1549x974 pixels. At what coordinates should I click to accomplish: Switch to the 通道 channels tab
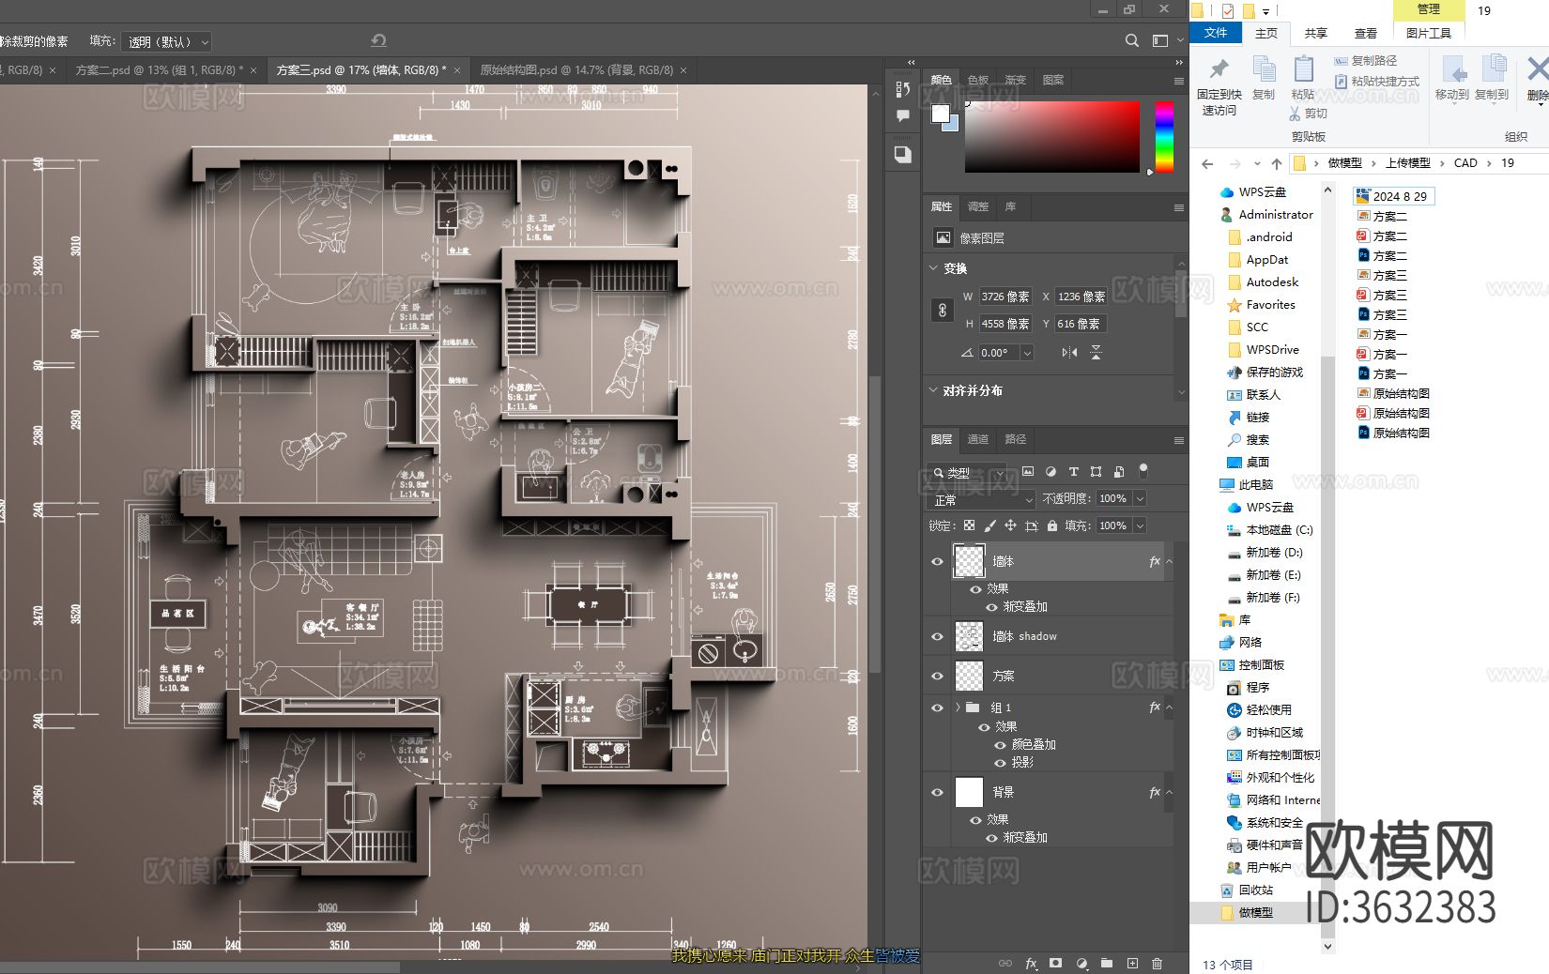[978, 439]
